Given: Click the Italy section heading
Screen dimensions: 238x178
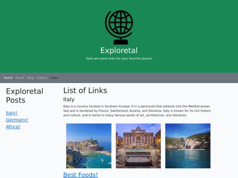Looking at the screenshot, I should click(x=69, y=99).
